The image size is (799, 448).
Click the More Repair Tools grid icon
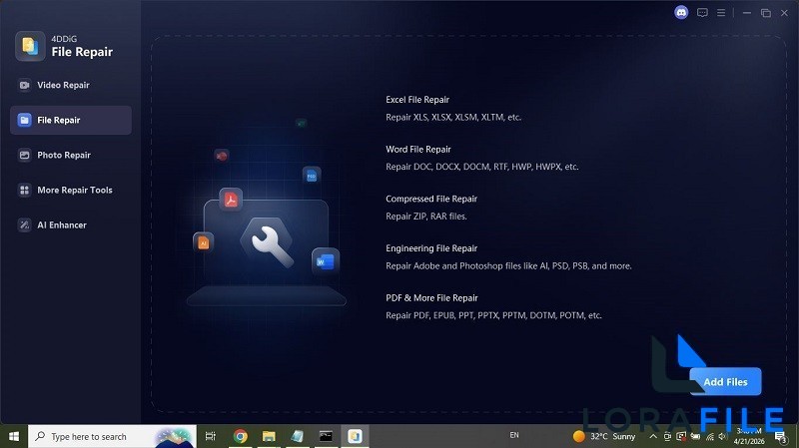tap(24, 190)
